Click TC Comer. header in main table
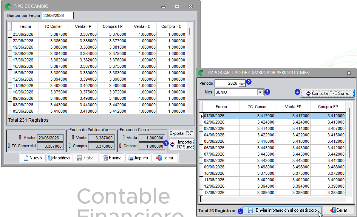The image size is (357, 217). click(53, 26)
